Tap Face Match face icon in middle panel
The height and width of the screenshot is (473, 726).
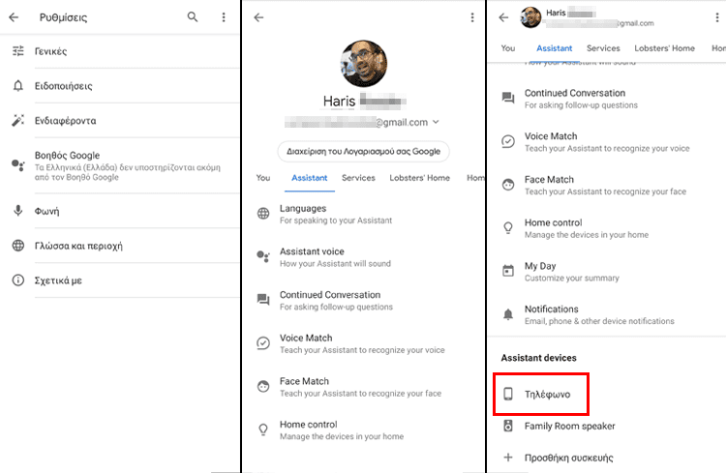click(x=263, y=386)
